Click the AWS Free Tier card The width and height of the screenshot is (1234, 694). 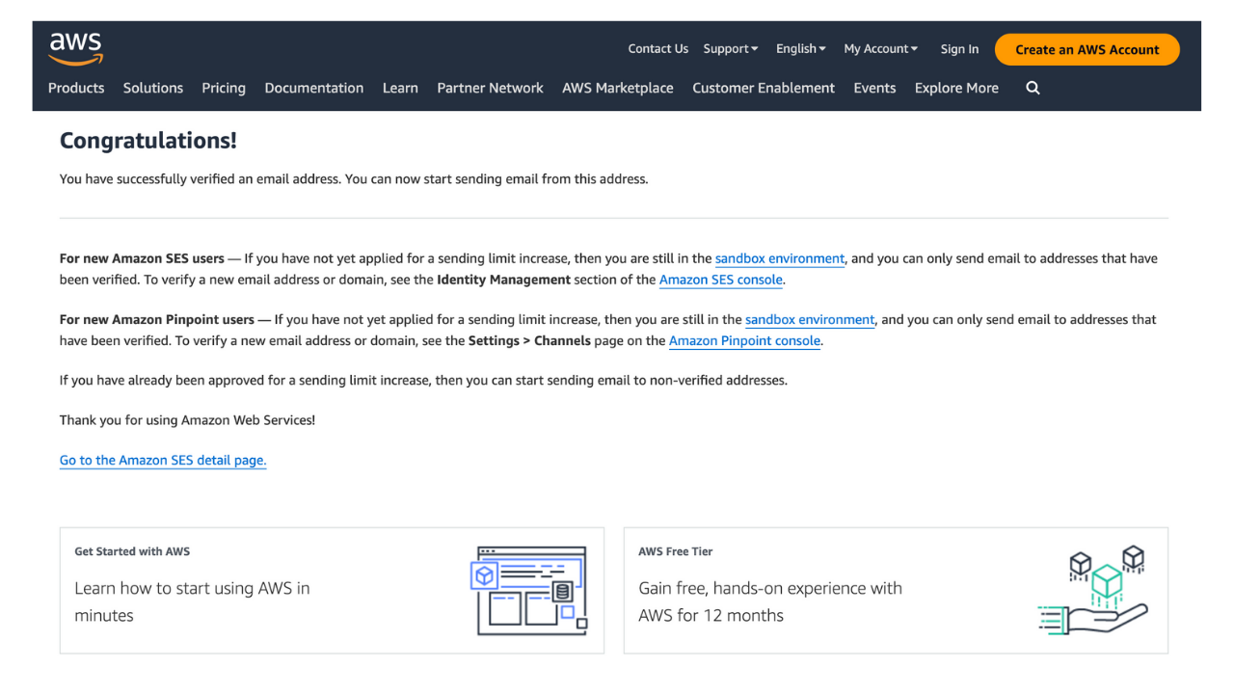tap(896, 591)
